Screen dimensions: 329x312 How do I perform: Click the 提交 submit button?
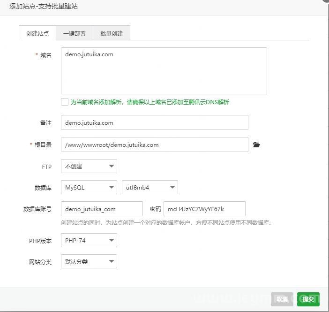(308, 299)
